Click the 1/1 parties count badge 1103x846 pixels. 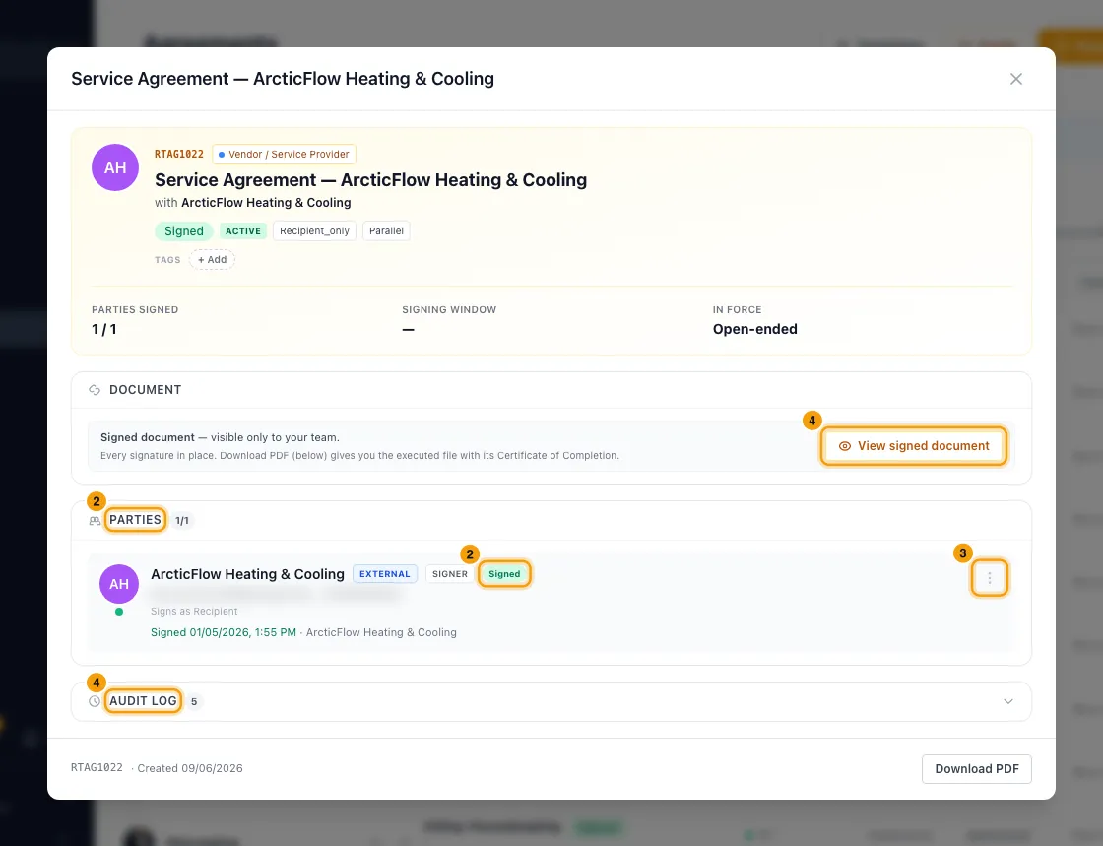pyautogui.click(x=182, y=520)
